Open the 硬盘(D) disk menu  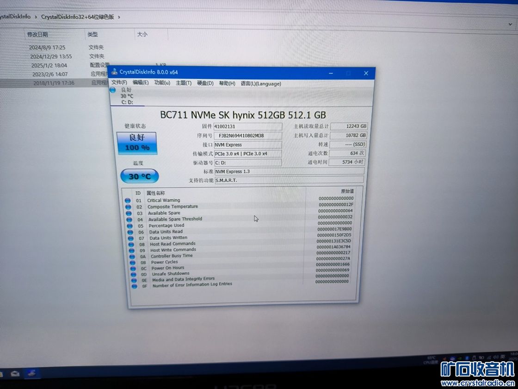(x=205, y=83)
